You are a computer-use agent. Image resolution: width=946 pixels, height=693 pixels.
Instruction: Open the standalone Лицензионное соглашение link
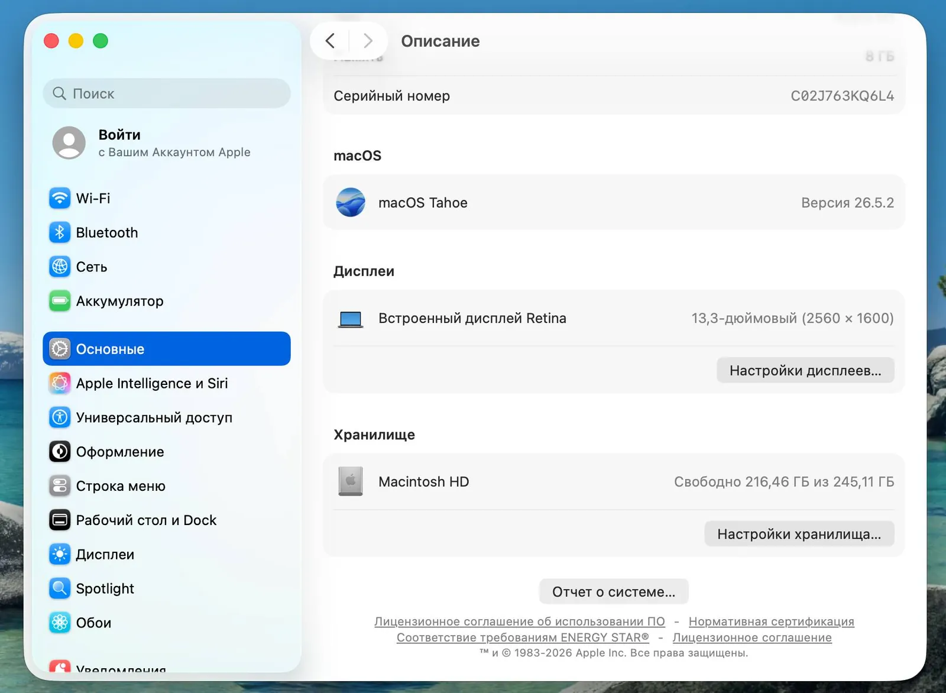pos(752,637)
